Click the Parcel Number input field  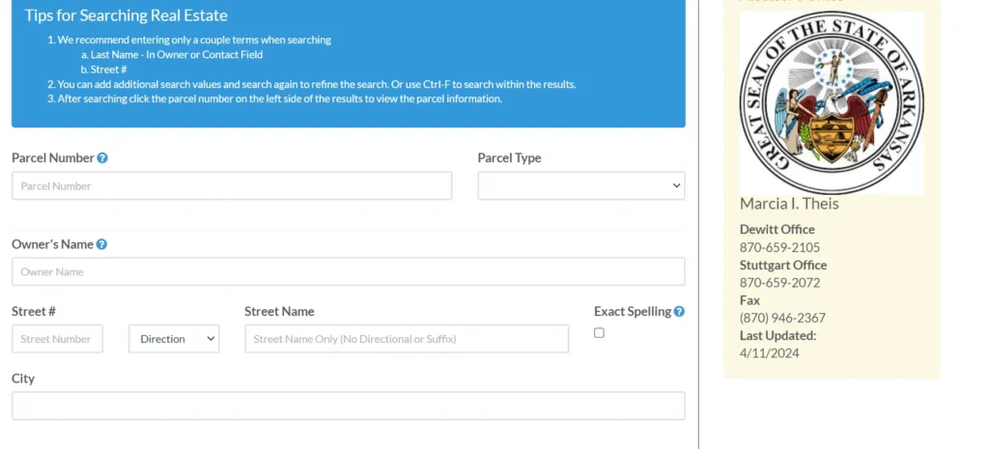point(232,185)
